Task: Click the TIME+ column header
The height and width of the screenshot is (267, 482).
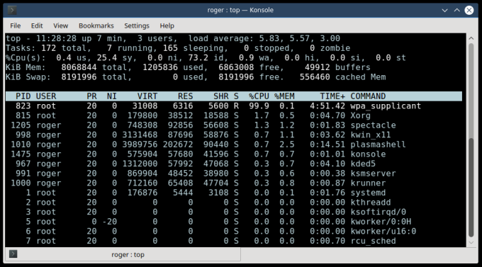Action: pos(332,96)
